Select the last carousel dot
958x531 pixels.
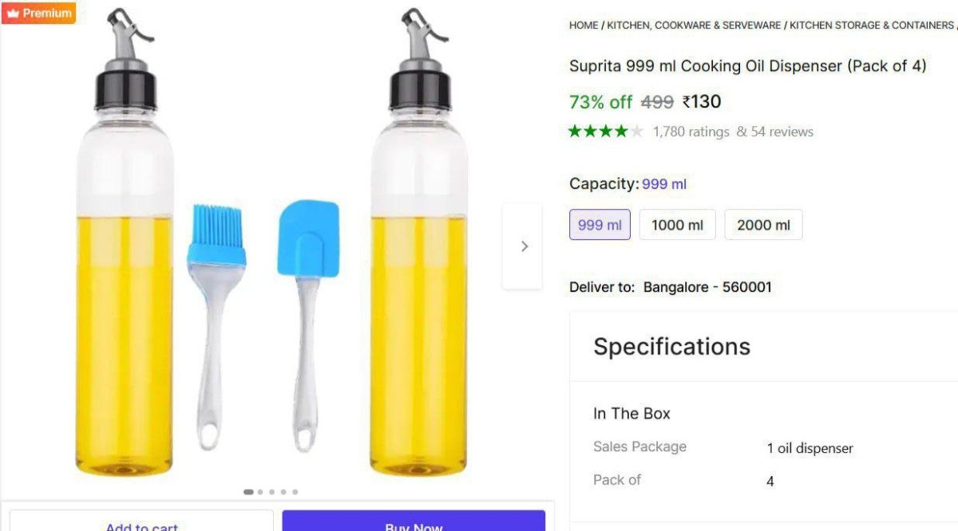pos(295,492)
